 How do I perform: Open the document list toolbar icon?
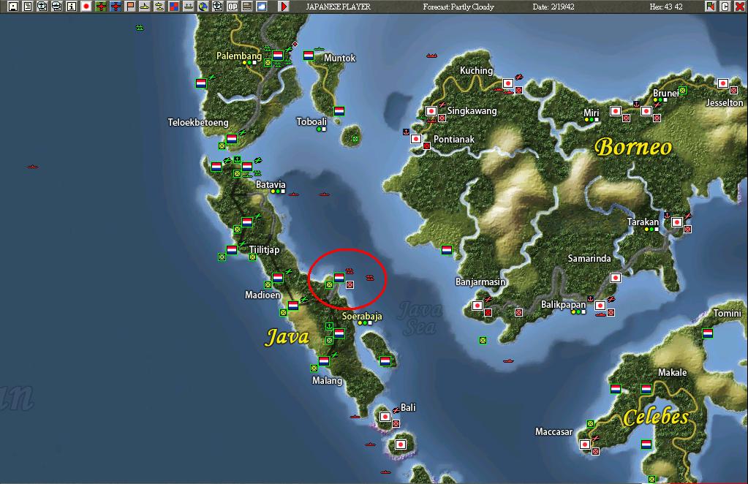pyautogui.click(x=28, y=6)
